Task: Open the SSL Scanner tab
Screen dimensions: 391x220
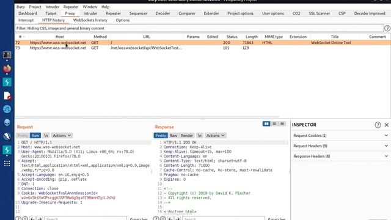Action: pyautogui.click(x=319, y=13)
